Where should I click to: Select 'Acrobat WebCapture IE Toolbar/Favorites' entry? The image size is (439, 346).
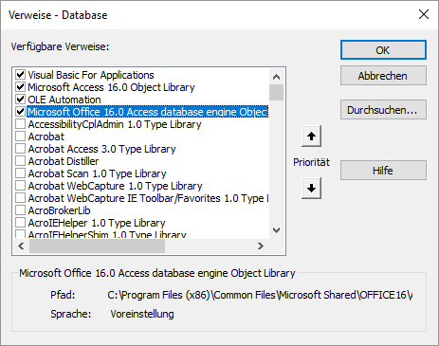148,198
